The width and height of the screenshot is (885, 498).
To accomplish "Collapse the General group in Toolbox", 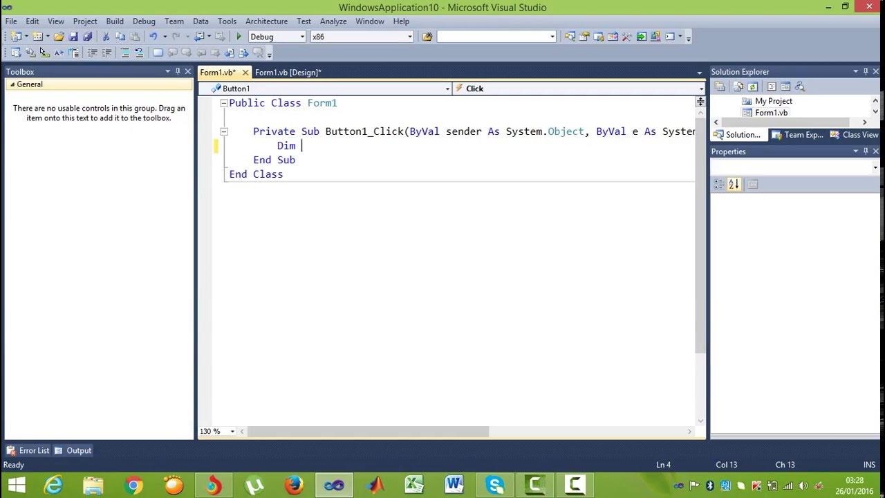I will tap(12, 84).
